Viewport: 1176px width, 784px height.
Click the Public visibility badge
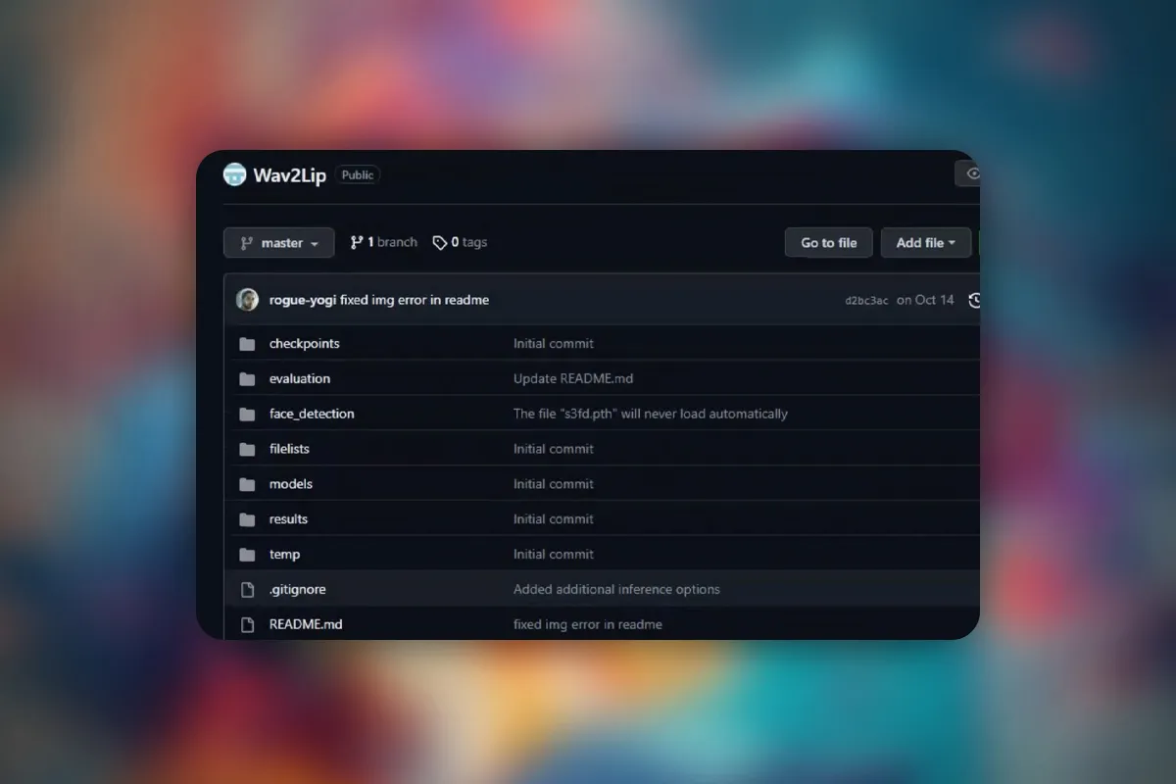pyautogui.click(x=358, y=174)
